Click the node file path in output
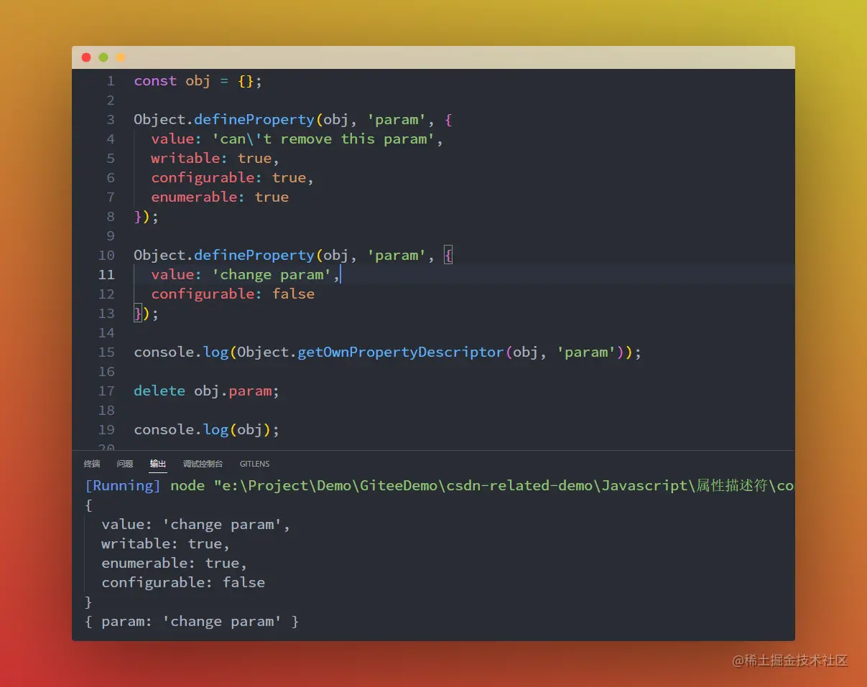 tap(504, 486)
